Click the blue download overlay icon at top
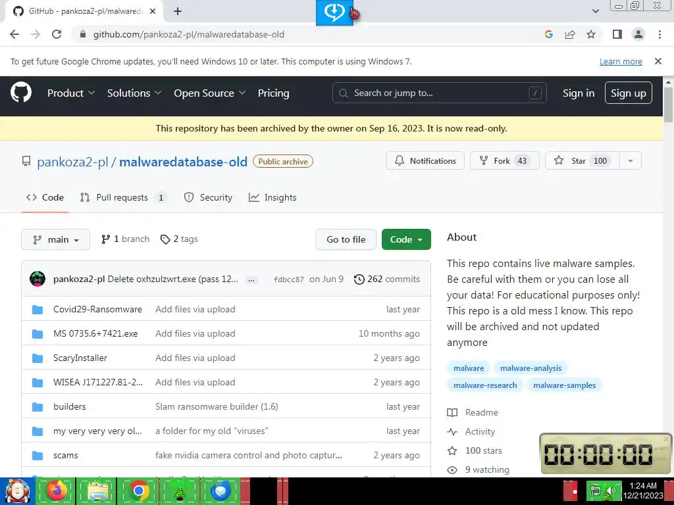Screen dimensions: 674x505 (x=334, y=12)
